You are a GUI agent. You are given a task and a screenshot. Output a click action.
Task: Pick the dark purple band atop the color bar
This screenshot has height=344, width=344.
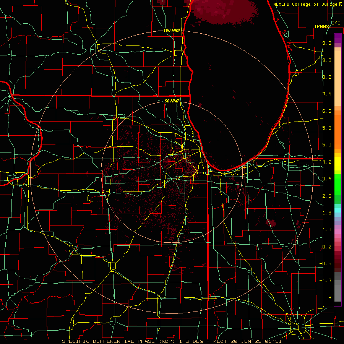click(x=338, y=38)
